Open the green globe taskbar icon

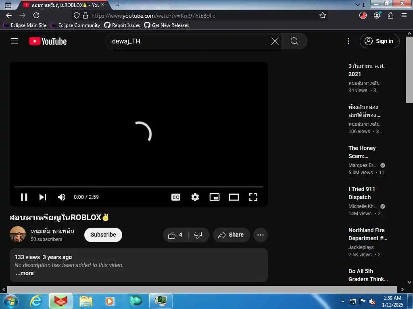(136, 301)
